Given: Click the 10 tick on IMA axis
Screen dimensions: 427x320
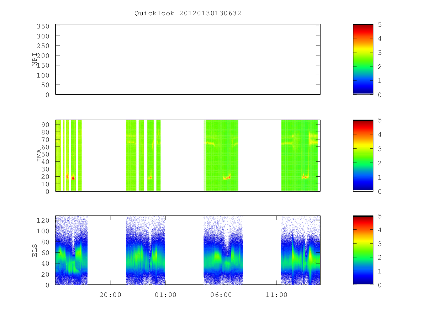Looking at the screenshot, I should (46, 184).
